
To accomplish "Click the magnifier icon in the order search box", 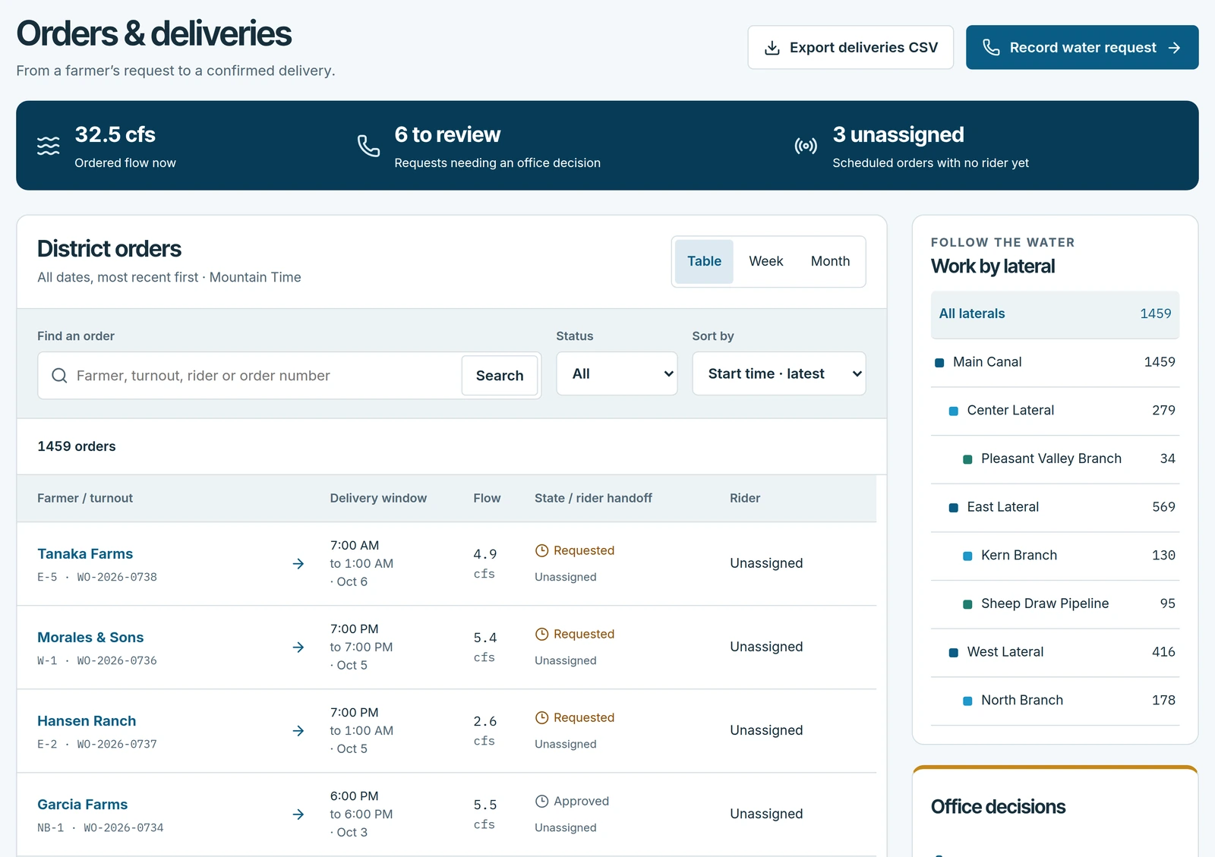I will point(59,375).
